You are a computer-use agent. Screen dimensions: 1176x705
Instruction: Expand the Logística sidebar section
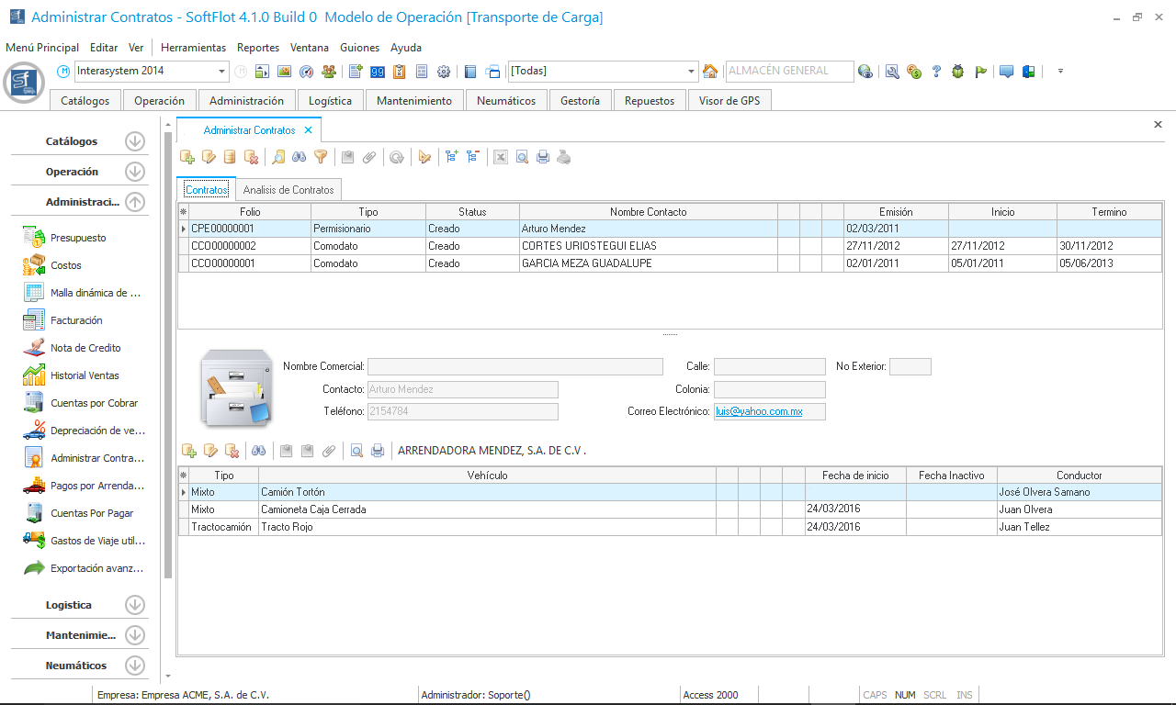coord(135,605)
